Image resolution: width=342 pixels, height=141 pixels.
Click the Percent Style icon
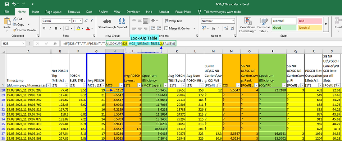213,28
